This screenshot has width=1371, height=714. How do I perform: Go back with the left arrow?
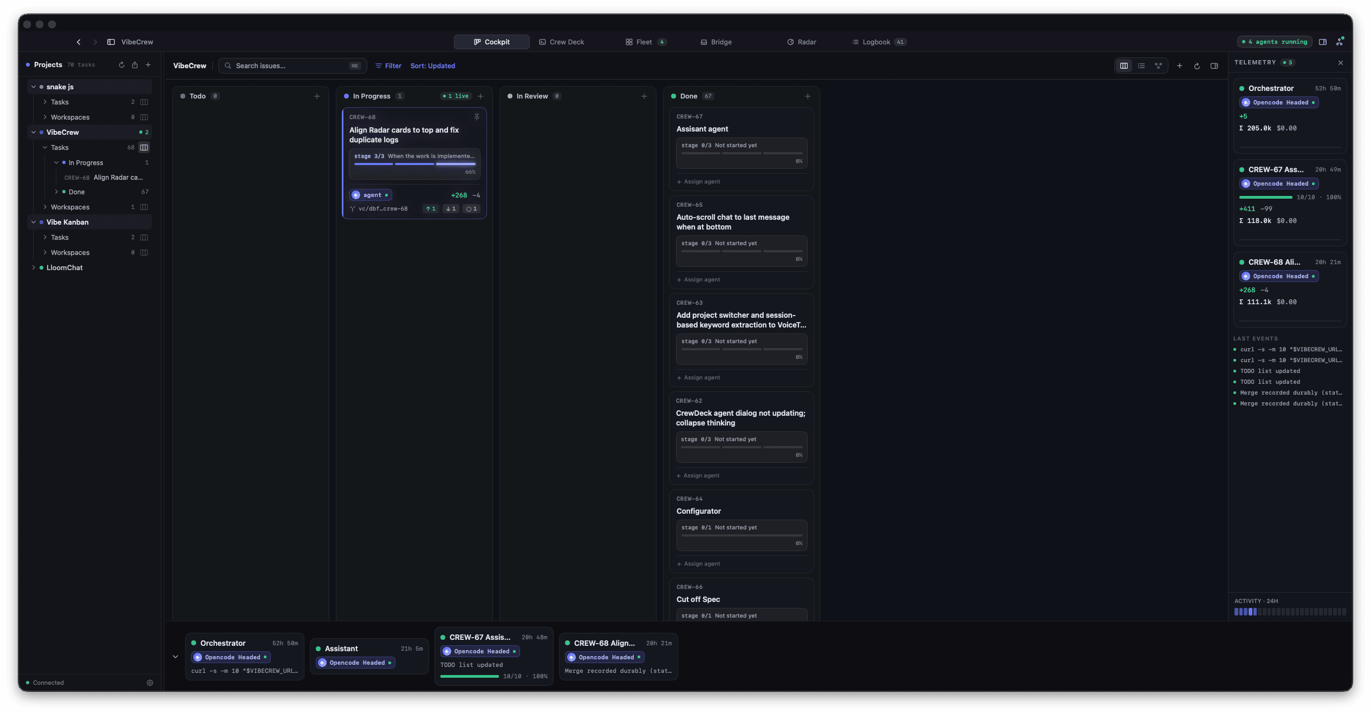point(79,42)
